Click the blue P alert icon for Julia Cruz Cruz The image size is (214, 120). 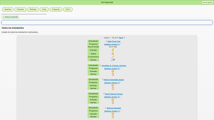(111, 60)
